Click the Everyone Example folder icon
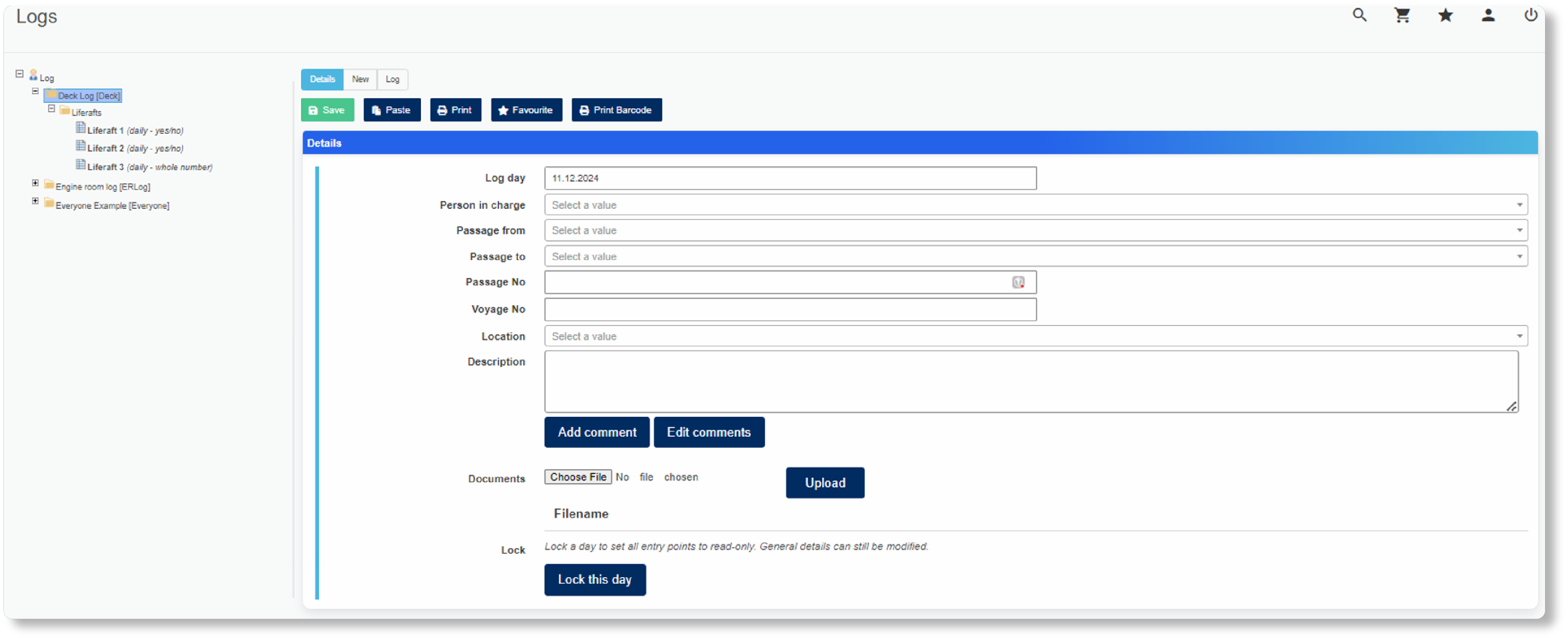1568x640 pixels. (x=49, y=203)
